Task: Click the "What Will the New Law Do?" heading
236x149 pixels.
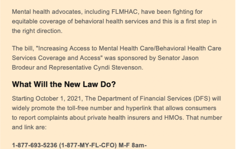Action: [64, 84]
